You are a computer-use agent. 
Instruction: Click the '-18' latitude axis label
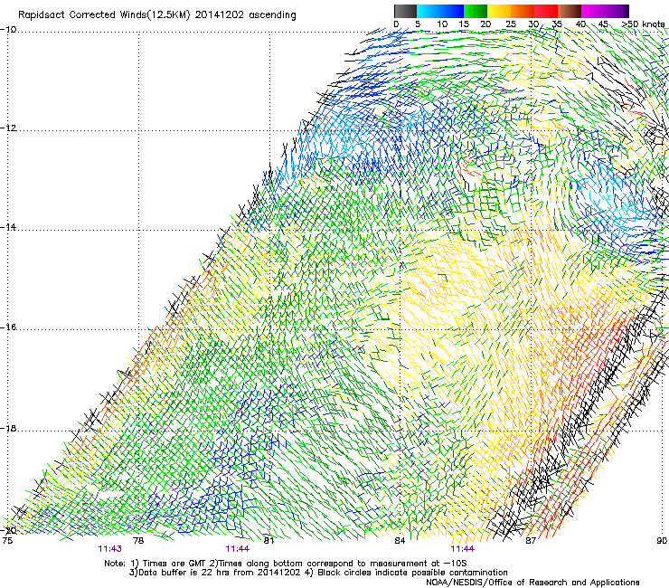8,428
